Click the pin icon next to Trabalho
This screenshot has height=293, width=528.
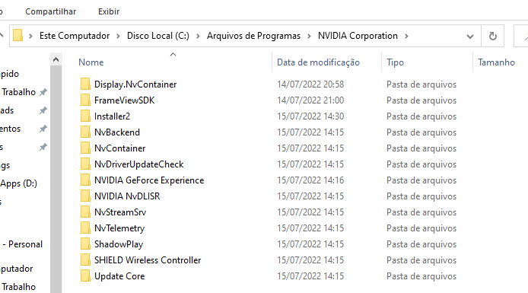43,92
